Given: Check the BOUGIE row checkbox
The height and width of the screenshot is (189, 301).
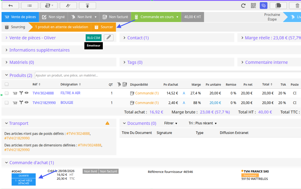Looking at the screenshot, I should (7, 103).
